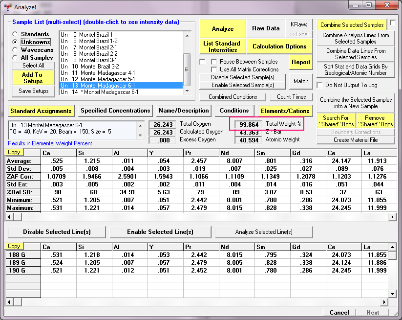
Task: Open Elements/Cations settings
Action: coord(285,111)
